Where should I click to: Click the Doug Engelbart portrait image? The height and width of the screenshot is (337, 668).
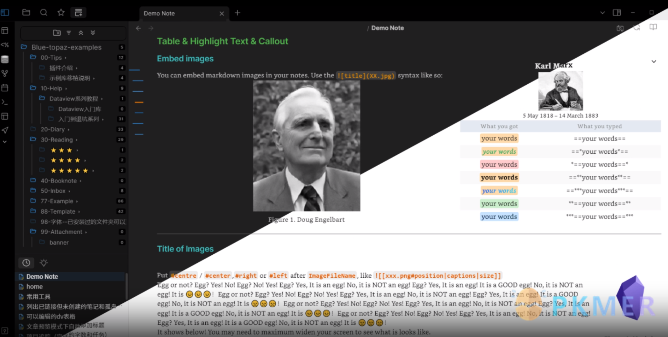point(306,146)
